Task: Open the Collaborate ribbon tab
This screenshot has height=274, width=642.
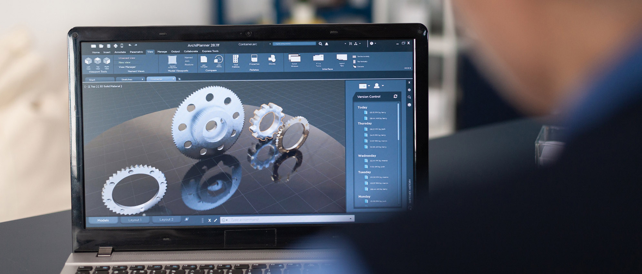Action: 191,51
